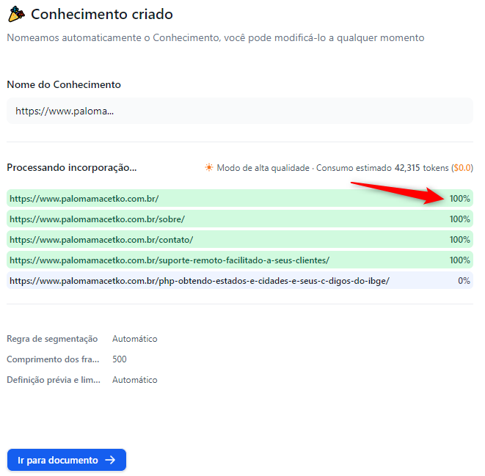
Task: Click the Comprimento dos fragmentos 500 value
Action: 120,359
